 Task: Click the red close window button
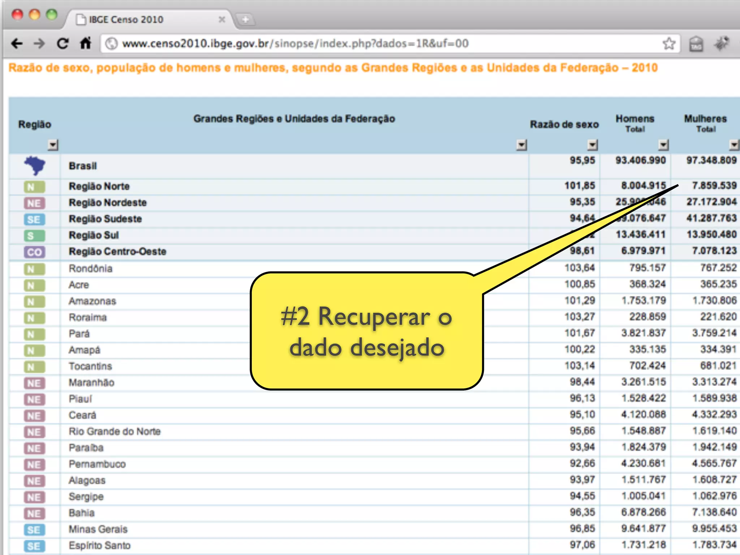point(17,14)
